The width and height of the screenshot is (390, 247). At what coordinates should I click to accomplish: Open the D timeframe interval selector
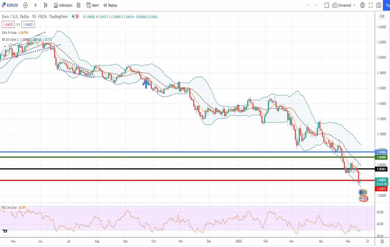[35, 5]
